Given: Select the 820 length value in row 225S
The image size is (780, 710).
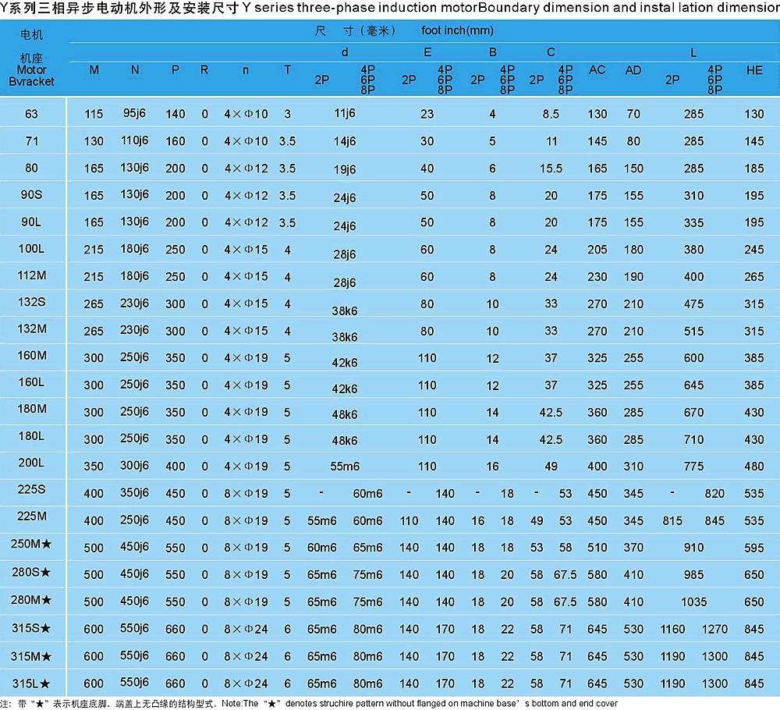Looking at the screenshot, I should (x=714, y=493).
